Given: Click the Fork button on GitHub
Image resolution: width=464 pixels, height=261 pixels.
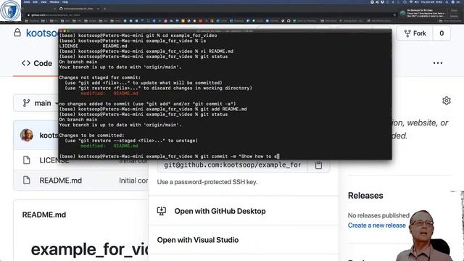Looking at the screenshot, I should click(415, 33).
